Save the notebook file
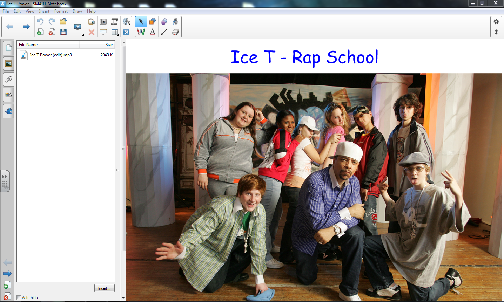The image size is (504, 302). 63,32
